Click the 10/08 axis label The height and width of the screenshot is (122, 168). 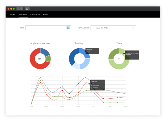(78, 107)
